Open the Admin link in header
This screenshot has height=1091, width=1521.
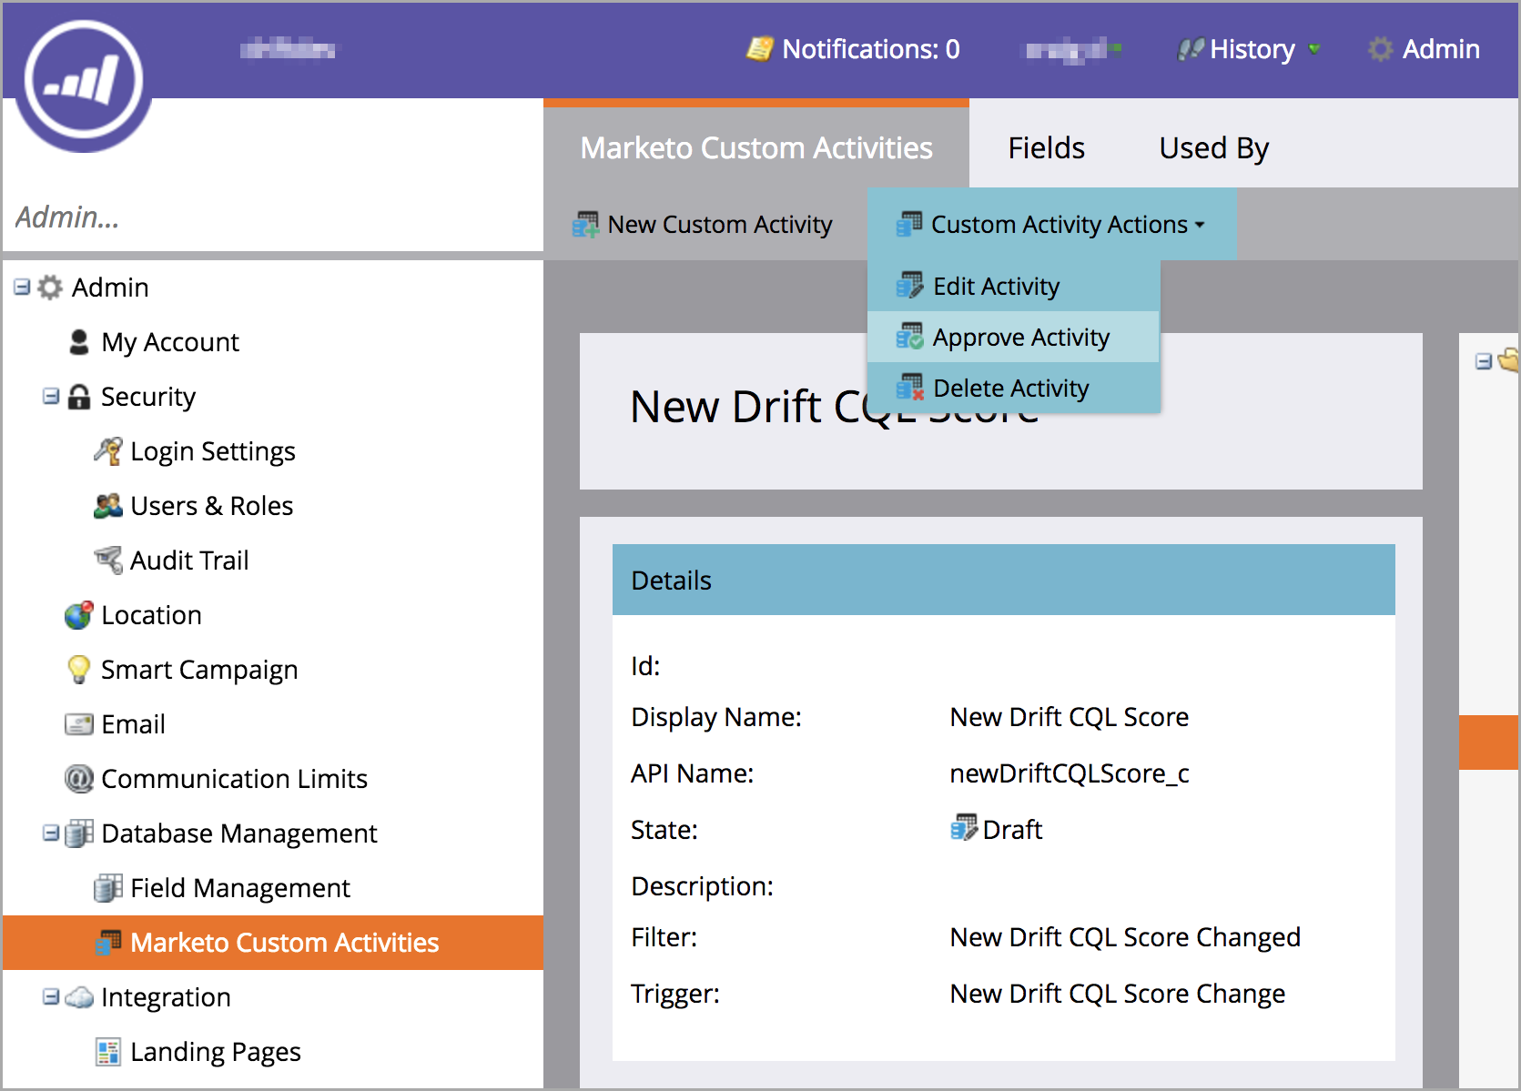(1441, 49)
